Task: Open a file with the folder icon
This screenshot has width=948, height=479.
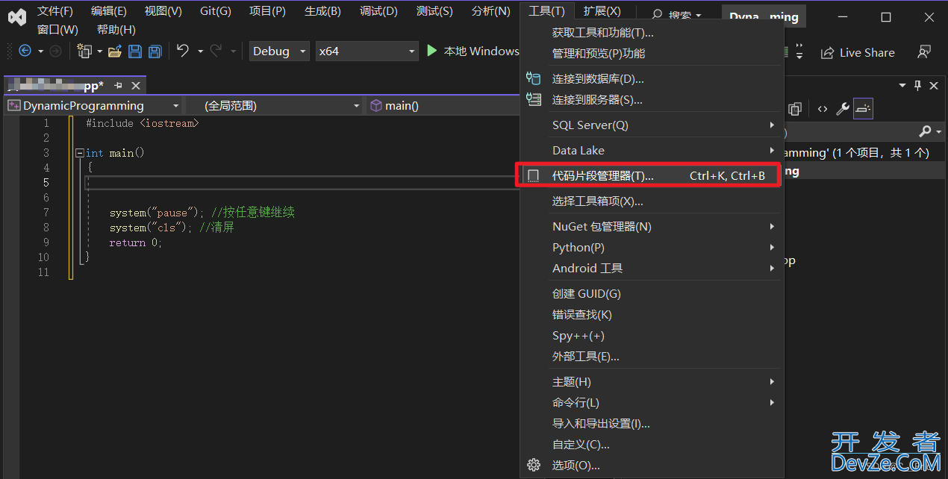Action: [x=115, y=51]
